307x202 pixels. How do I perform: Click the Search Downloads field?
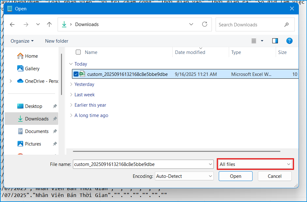(250, 24)
